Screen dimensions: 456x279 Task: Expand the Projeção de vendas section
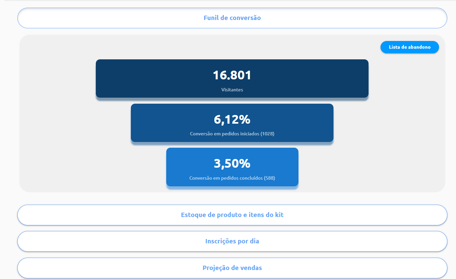point(232,268)
